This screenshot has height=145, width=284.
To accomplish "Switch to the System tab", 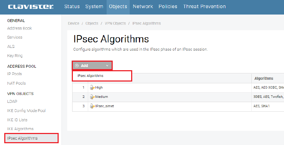I will (x=94, y=6).
